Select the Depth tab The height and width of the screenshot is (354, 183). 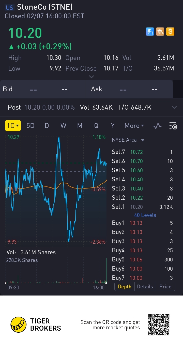(125, 287)
